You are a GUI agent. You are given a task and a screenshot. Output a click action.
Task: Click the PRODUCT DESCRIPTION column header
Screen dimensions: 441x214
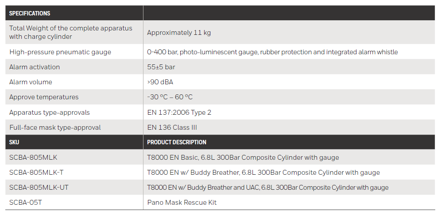[x=177, y=143]
